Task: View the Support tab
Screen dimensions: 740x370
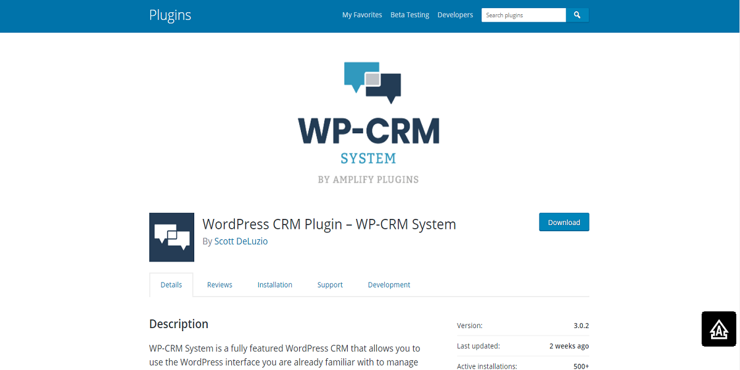Action: [x=330, y=285]
